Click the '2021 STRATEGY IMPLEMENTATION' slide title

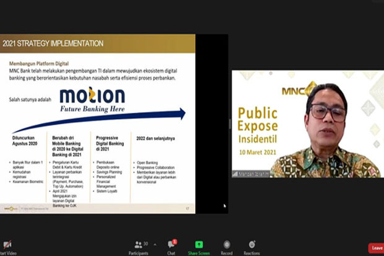53,43
